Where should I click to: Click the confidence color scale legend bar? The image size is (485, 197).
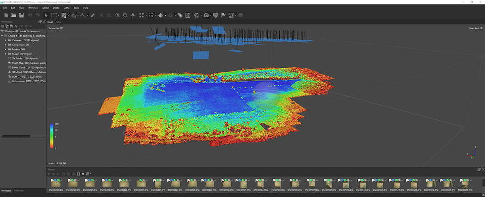coord(52,137)
